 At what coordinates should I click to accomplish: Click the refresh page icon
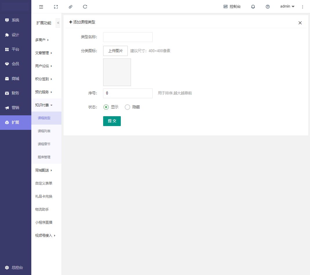[85, 7]
